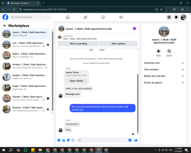Click message 14235529917 from Jasson
The height and width of the screenshot is (153, 191).
click(x=72, y=124)
